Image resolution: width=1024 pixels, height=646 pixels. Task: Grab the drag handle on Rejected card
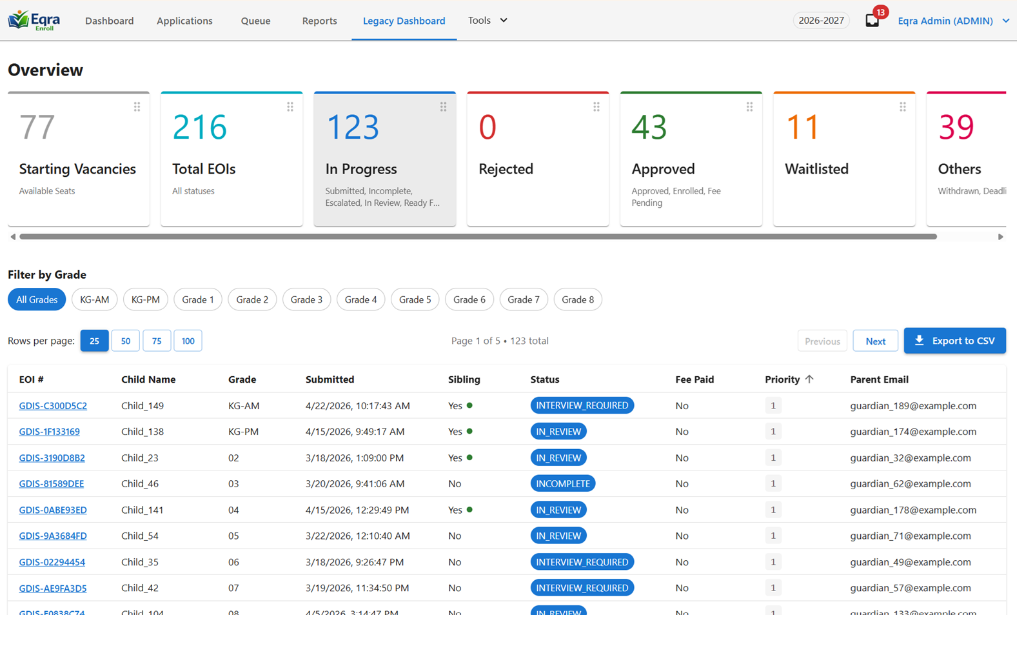click(x=596, y=107)
